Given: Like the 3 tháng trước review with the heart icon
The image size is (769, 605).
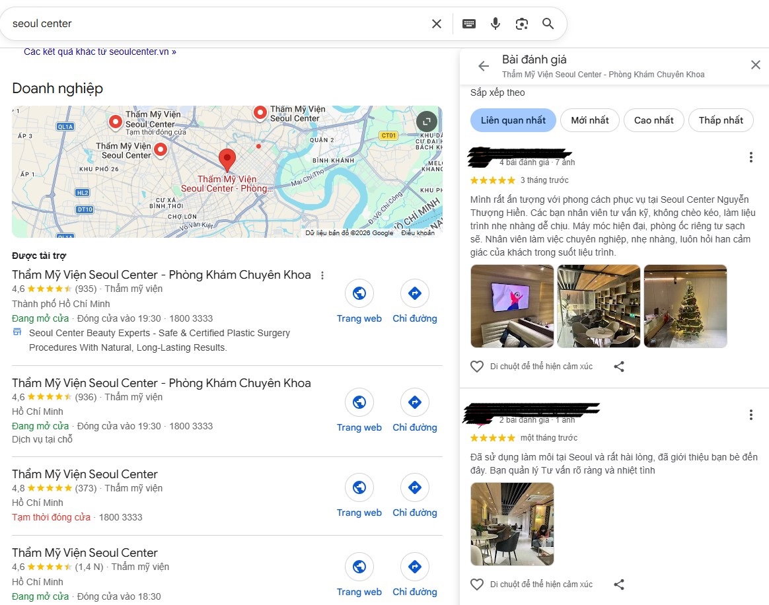Looking at the screenshot, I should (477, 366).
